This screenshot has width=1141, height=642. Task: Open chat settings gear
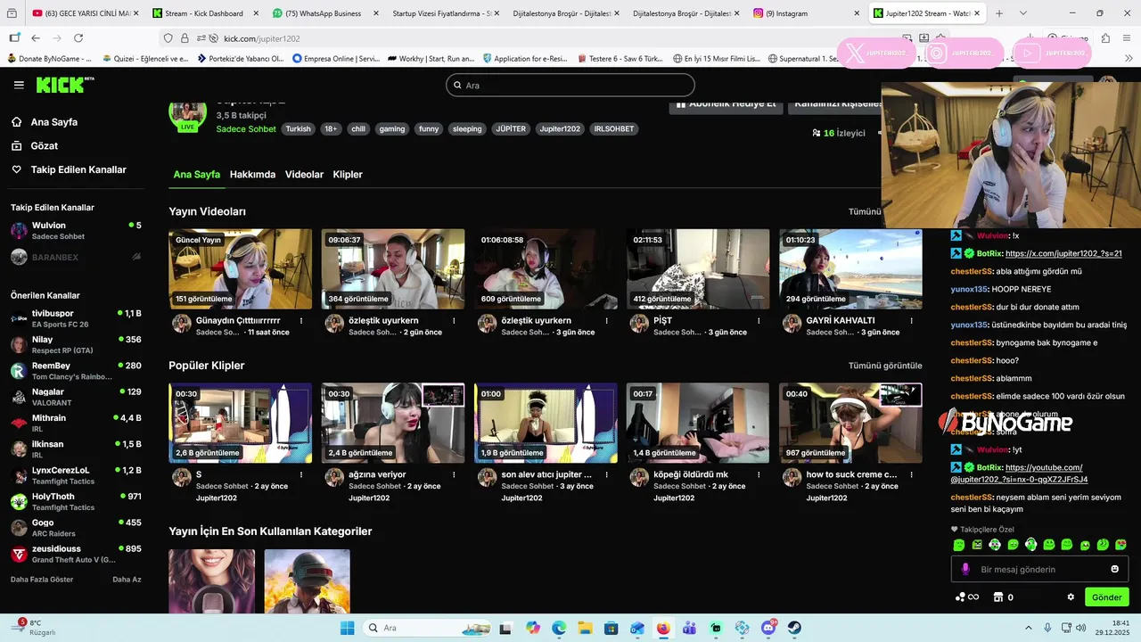click(1071, 597)
